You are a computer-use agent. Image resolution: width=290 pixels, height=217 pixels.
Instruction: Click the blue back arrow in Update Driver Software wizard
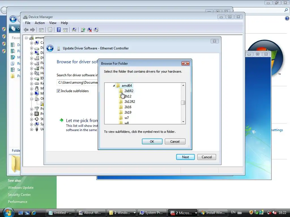[x=50, y=48]
